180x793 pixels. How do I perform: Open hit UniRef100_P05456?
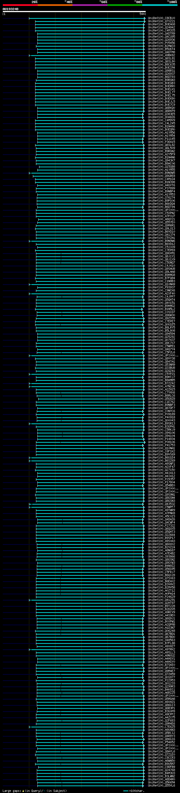pyautogui.click(x=161, y=43)
